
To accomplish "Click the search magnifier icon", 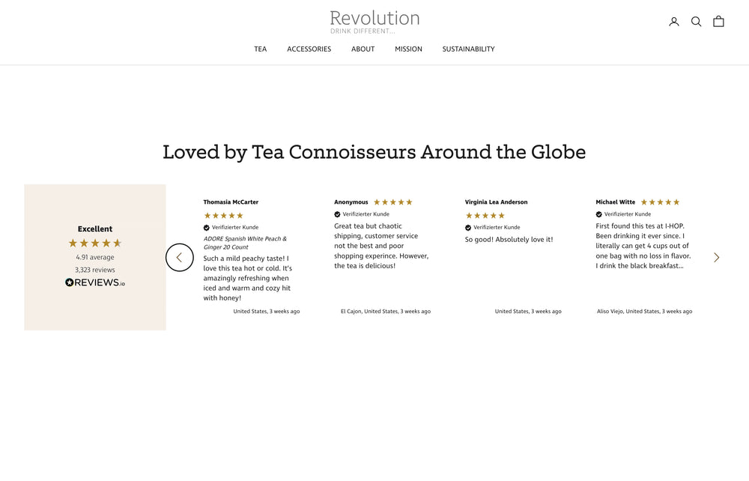I will (696, 22).
